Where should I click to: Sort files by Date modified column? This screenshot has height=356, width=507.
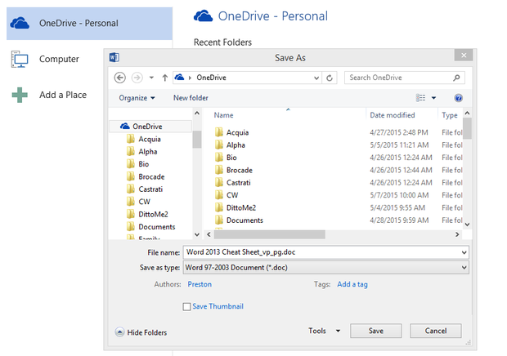click(393, 115)
